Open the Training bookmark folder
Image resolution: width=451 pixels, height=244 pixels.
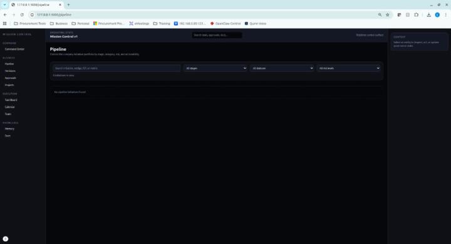162,24
